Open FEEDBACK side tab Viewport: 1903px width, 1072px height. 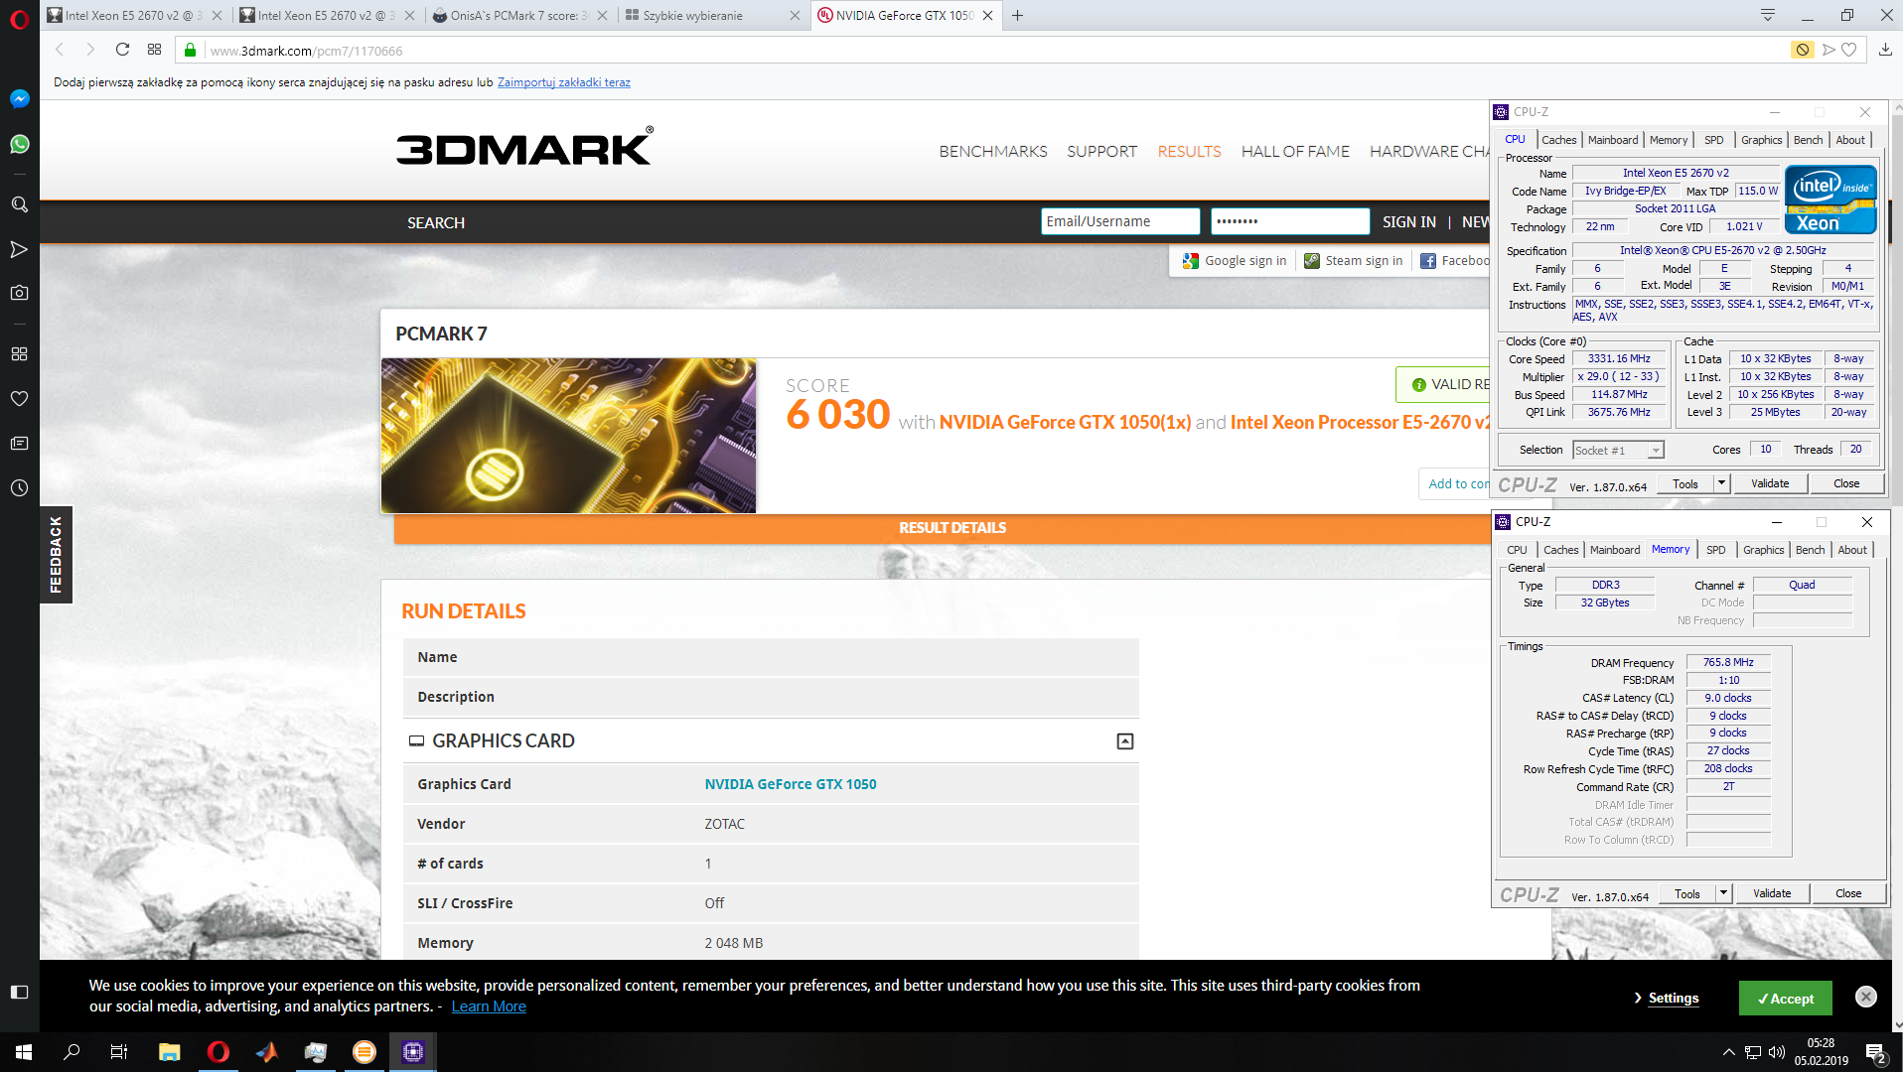[56, 555]
